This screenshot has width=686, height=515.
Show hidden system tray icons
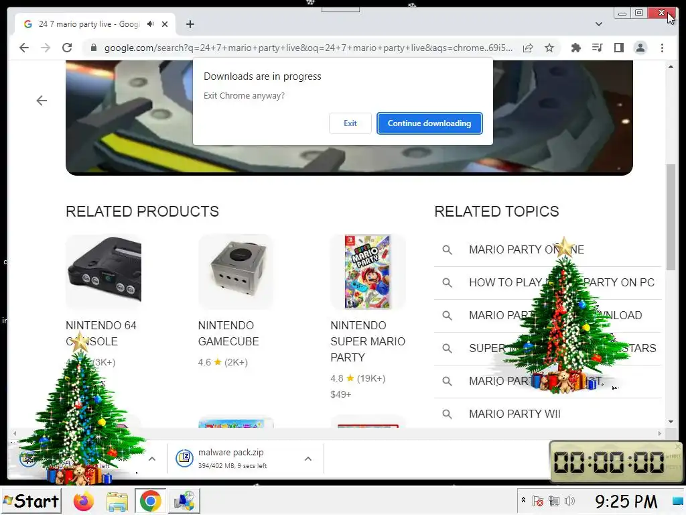coord(523,500)
